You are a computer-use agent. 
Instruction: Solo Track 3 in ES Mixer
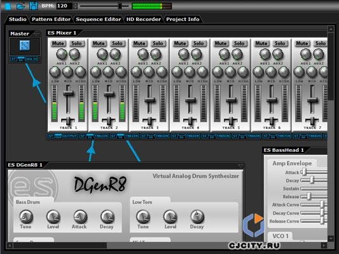pyautogui.click(x=158, y=43)
